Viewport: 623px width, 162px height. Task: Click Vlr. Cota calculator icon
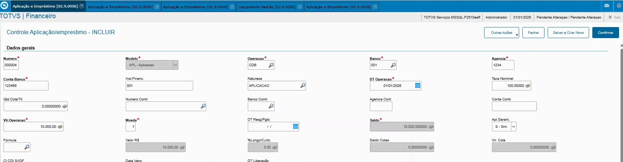click(x=553, y=147)
